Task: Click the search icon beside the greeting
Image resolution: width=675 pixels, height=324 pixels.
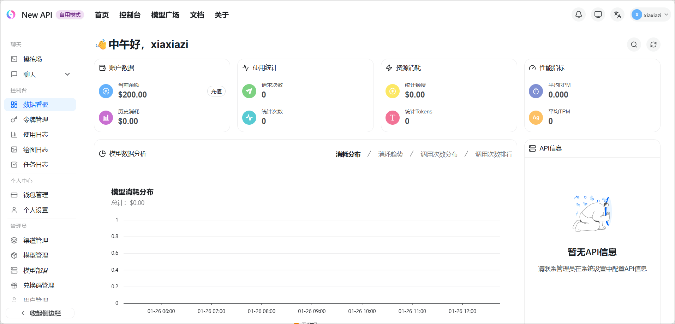Action: pos(634,45)
